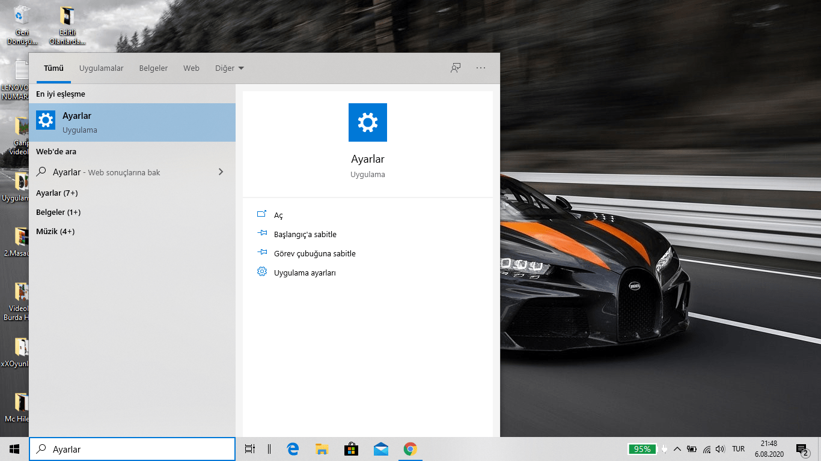Screen dimensions: 821x461
Task: Click the large Ayarlar gear in preview
Action: point(368,122)
